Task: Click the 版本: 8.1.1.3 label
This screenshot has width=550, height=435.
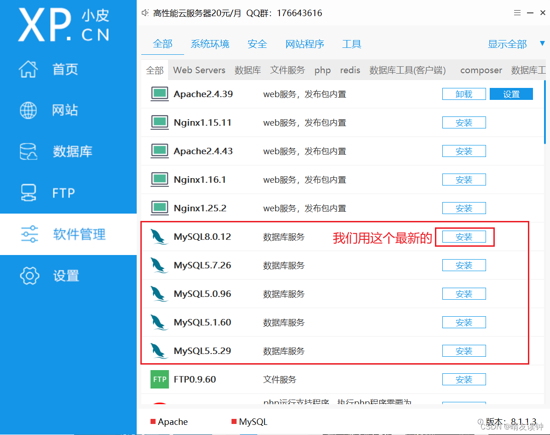Action: (511, 421)
